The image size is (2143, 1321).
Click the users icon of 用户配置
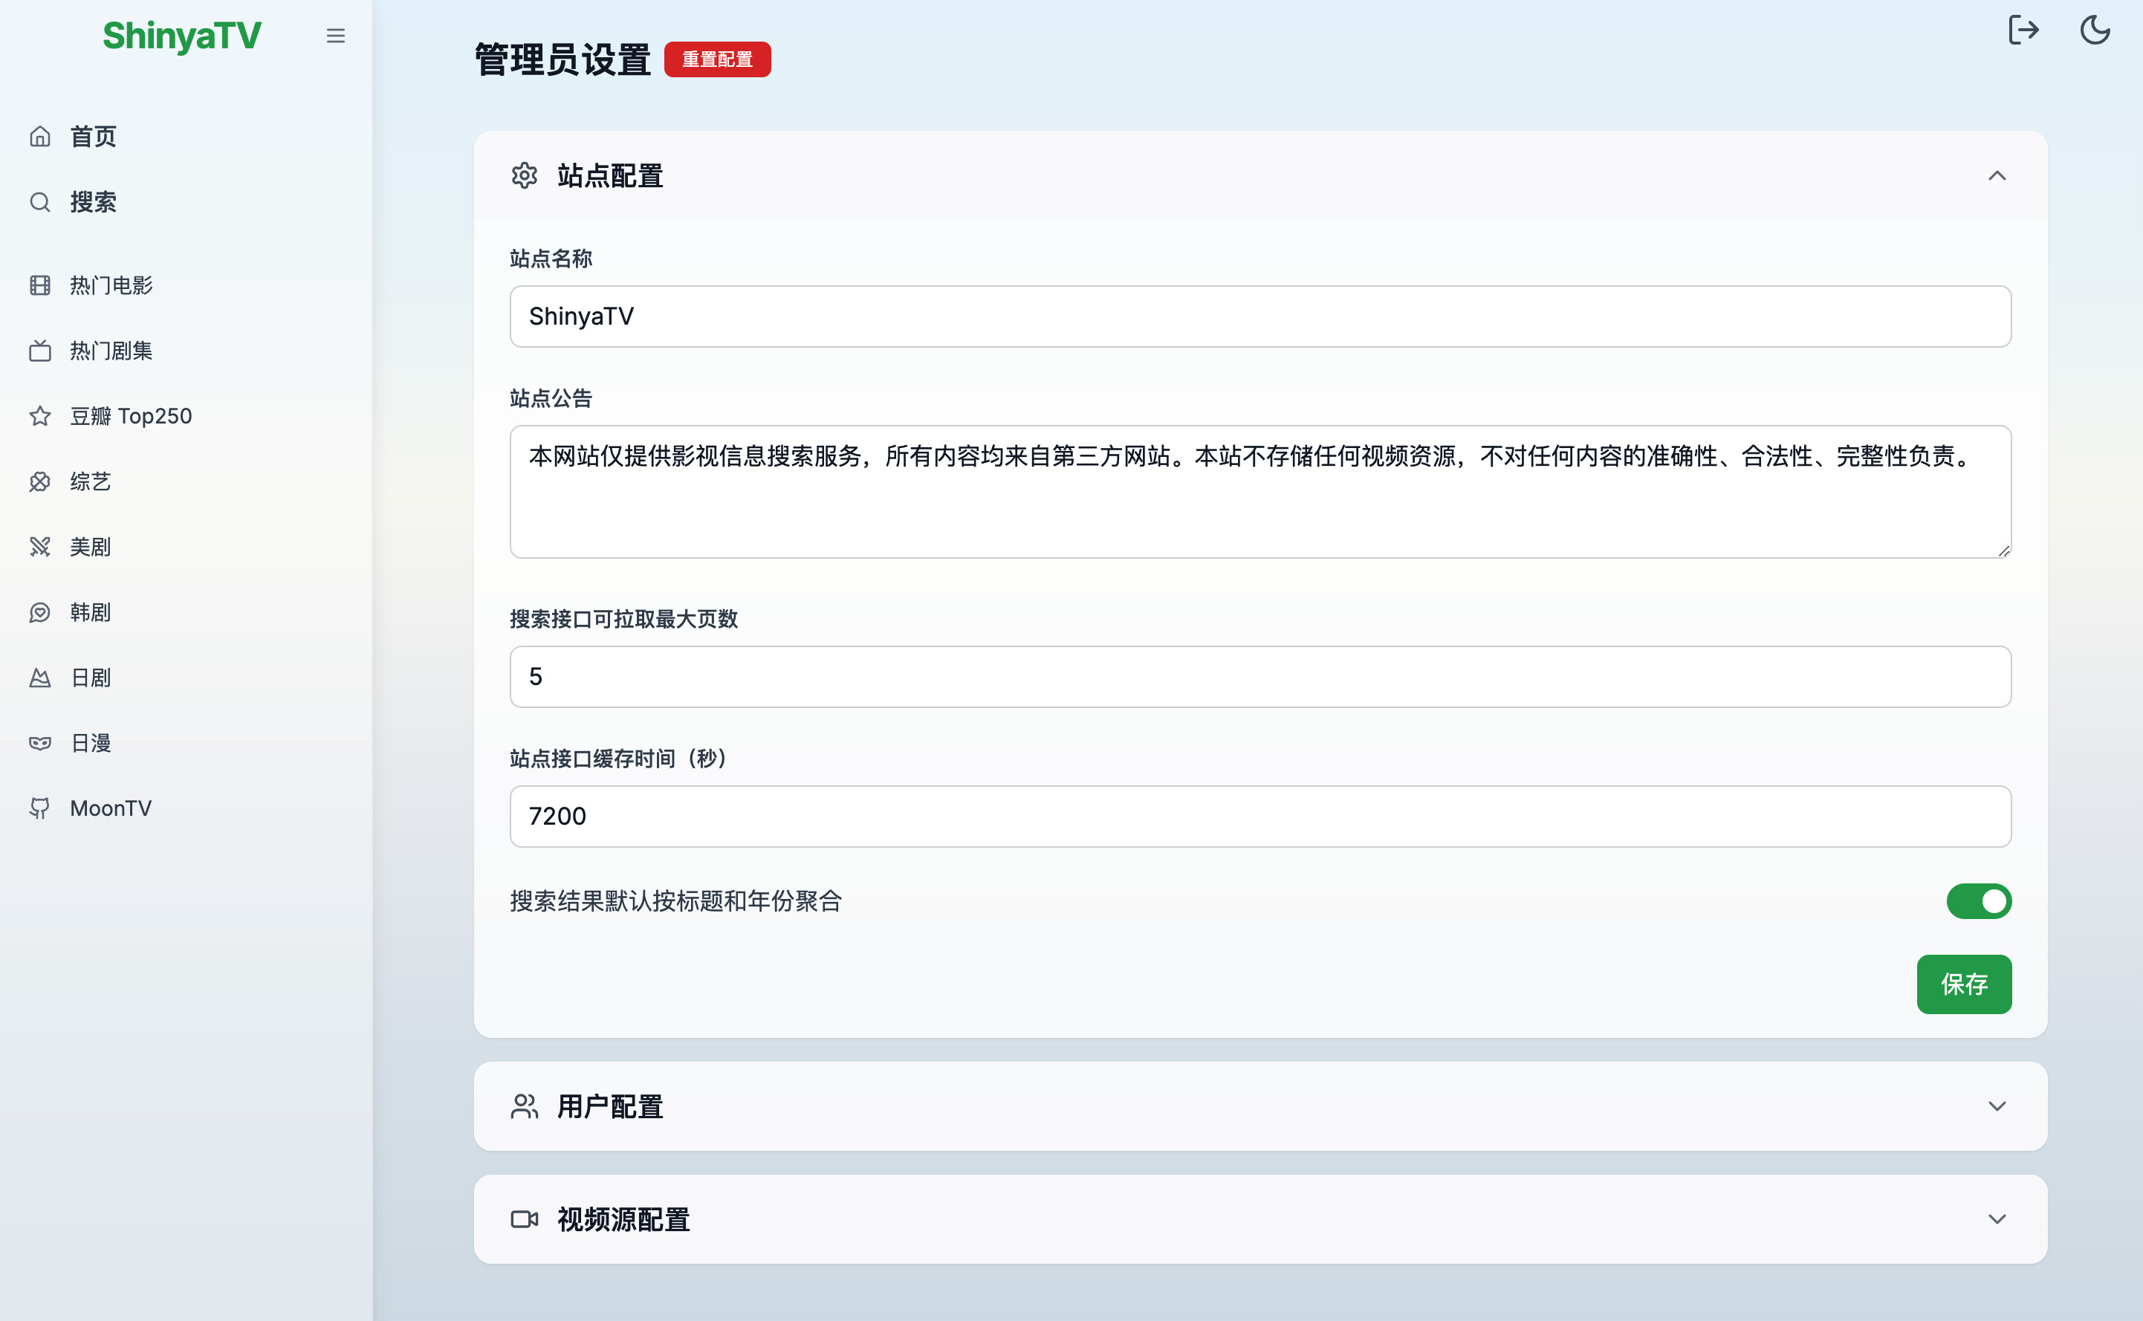(524, 1106)
